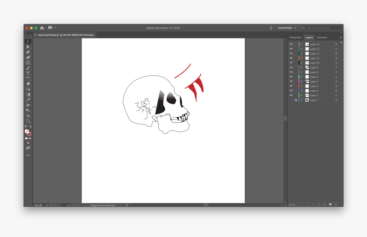This screenshot has height=237, width=367.
Task: Click the Layer 8 target circle
Action: click(336, 67)
